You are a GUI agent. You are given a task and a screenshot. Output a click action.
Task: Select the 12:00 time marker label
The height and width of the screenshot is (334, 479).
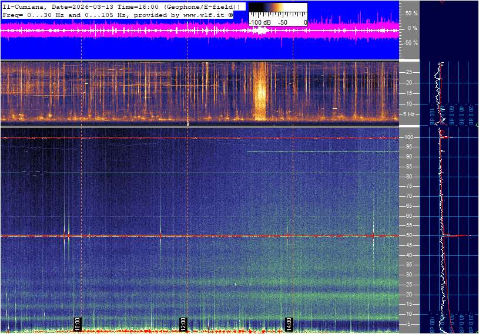[183, 323]
